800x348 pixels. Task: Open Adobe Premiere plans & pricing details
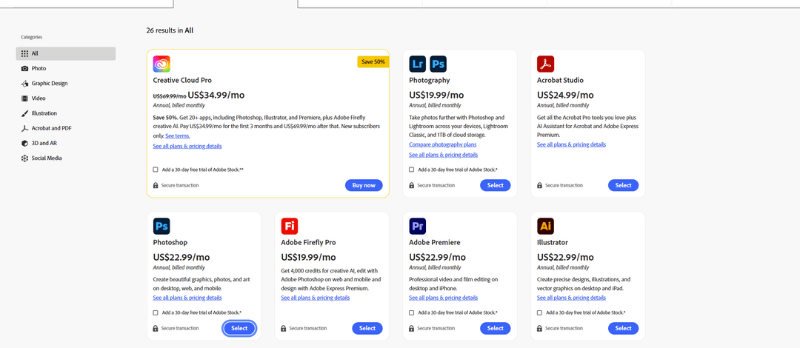tap(444, 298)
